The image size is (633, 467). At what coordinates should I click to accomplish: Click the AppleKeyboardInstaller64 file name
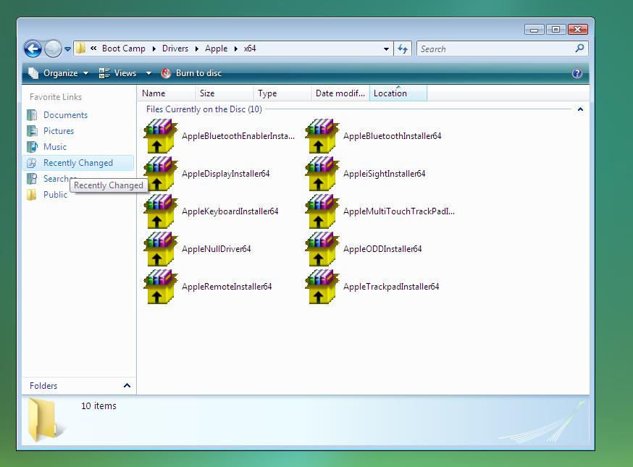click(230, 211)
